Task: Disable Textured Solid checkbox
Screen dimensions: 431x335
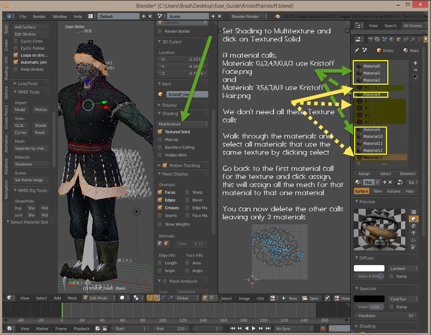Action: 160,131
